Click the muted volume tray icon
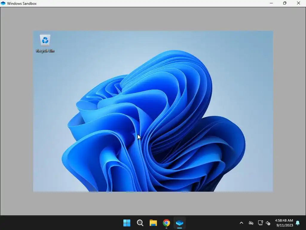Screen dimensions: 306x230 pos(268,223)
